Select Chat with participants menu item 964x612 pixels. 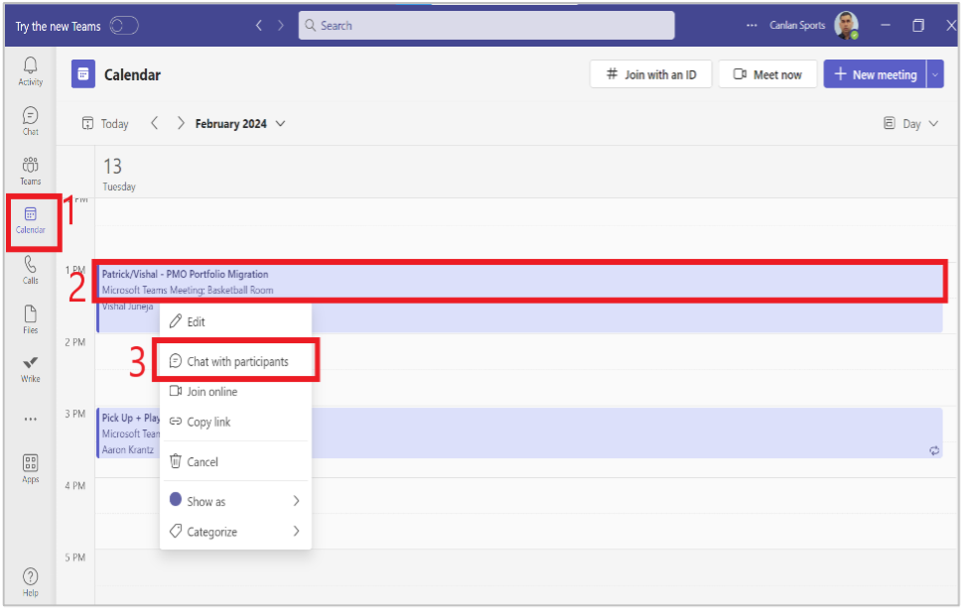pyautogui.click(x=235, y=361)
